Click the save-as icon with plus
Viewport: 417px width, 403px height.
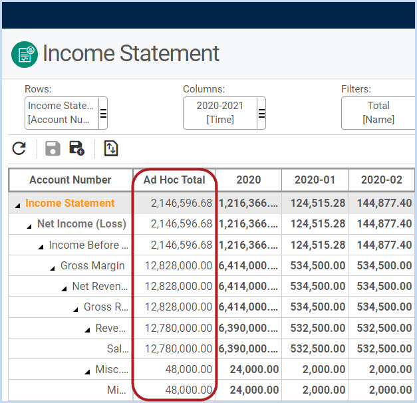[x=77, y=148]
